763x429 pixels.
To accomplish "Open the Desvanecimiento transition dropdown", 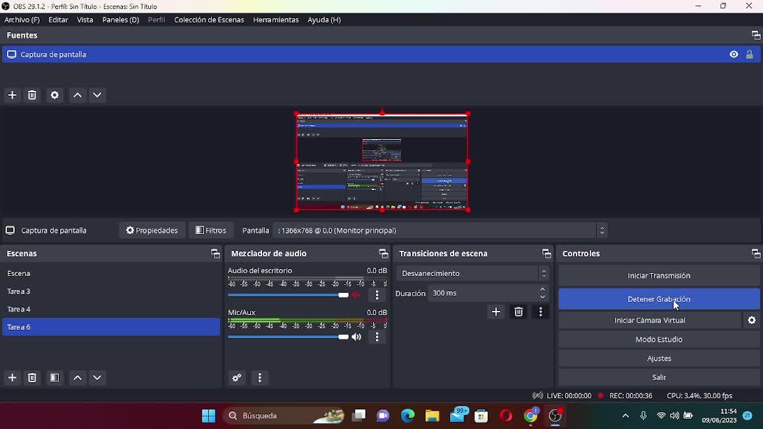I will tap(472, 273).
